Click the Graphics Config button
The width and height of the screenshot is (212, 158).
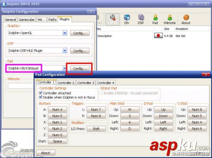point(80,33)
